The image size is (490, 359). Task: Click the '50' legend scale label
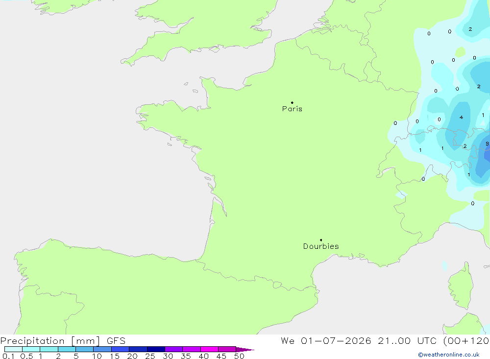click(240, 356)
